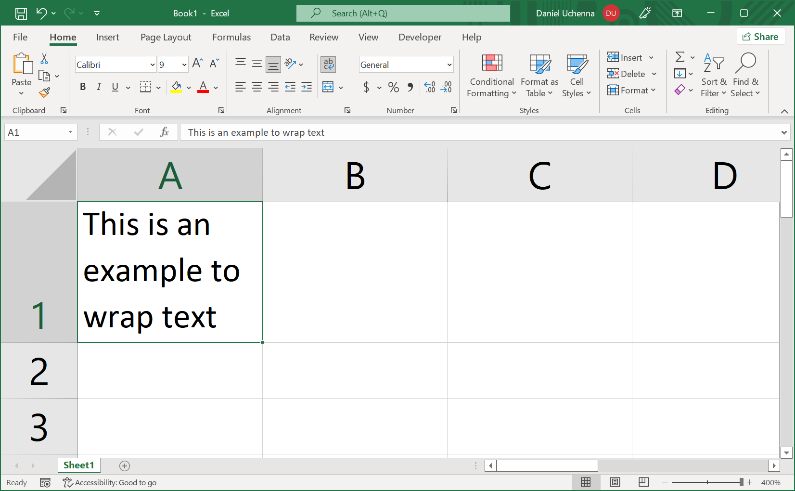Apply italic formatting
Screen dimensions: 795x491
point(99,87)
